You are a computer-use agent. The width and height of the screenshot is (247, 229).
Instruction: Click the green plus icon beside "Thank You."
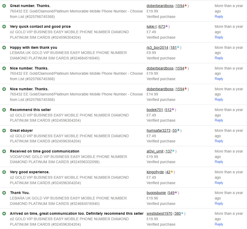click(4, 193)
